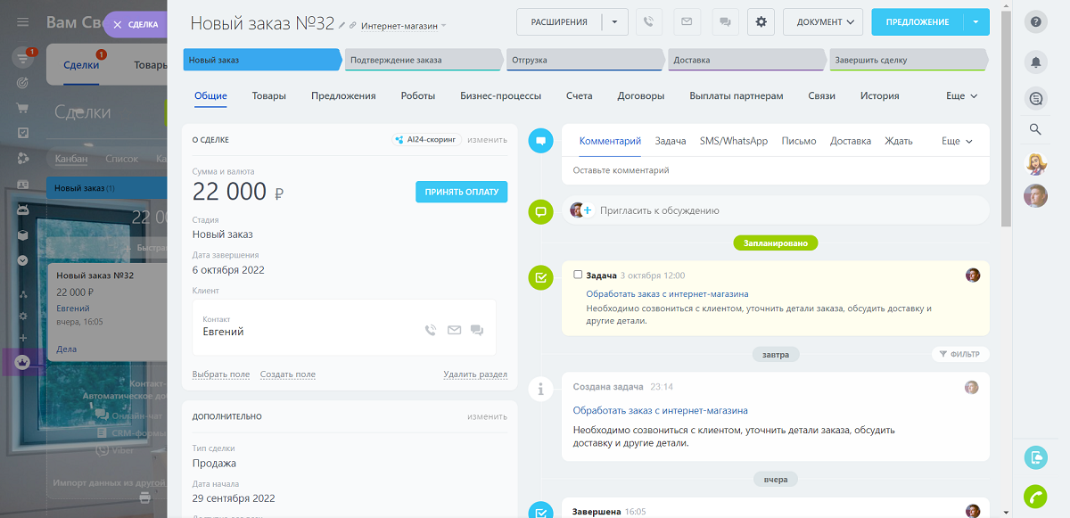This screenshot has width=1070, height=518.
Task: Open the help question mark icon
Action: pos(1035,21)
